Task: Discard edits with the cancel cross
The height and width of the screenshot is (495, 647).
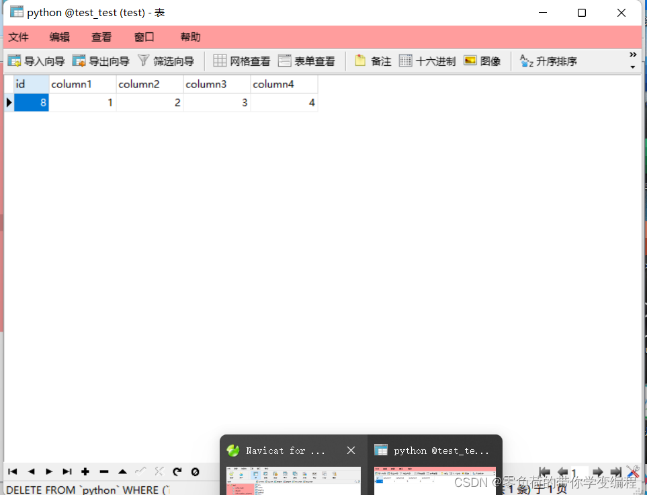Action: (x=159, y=471)
